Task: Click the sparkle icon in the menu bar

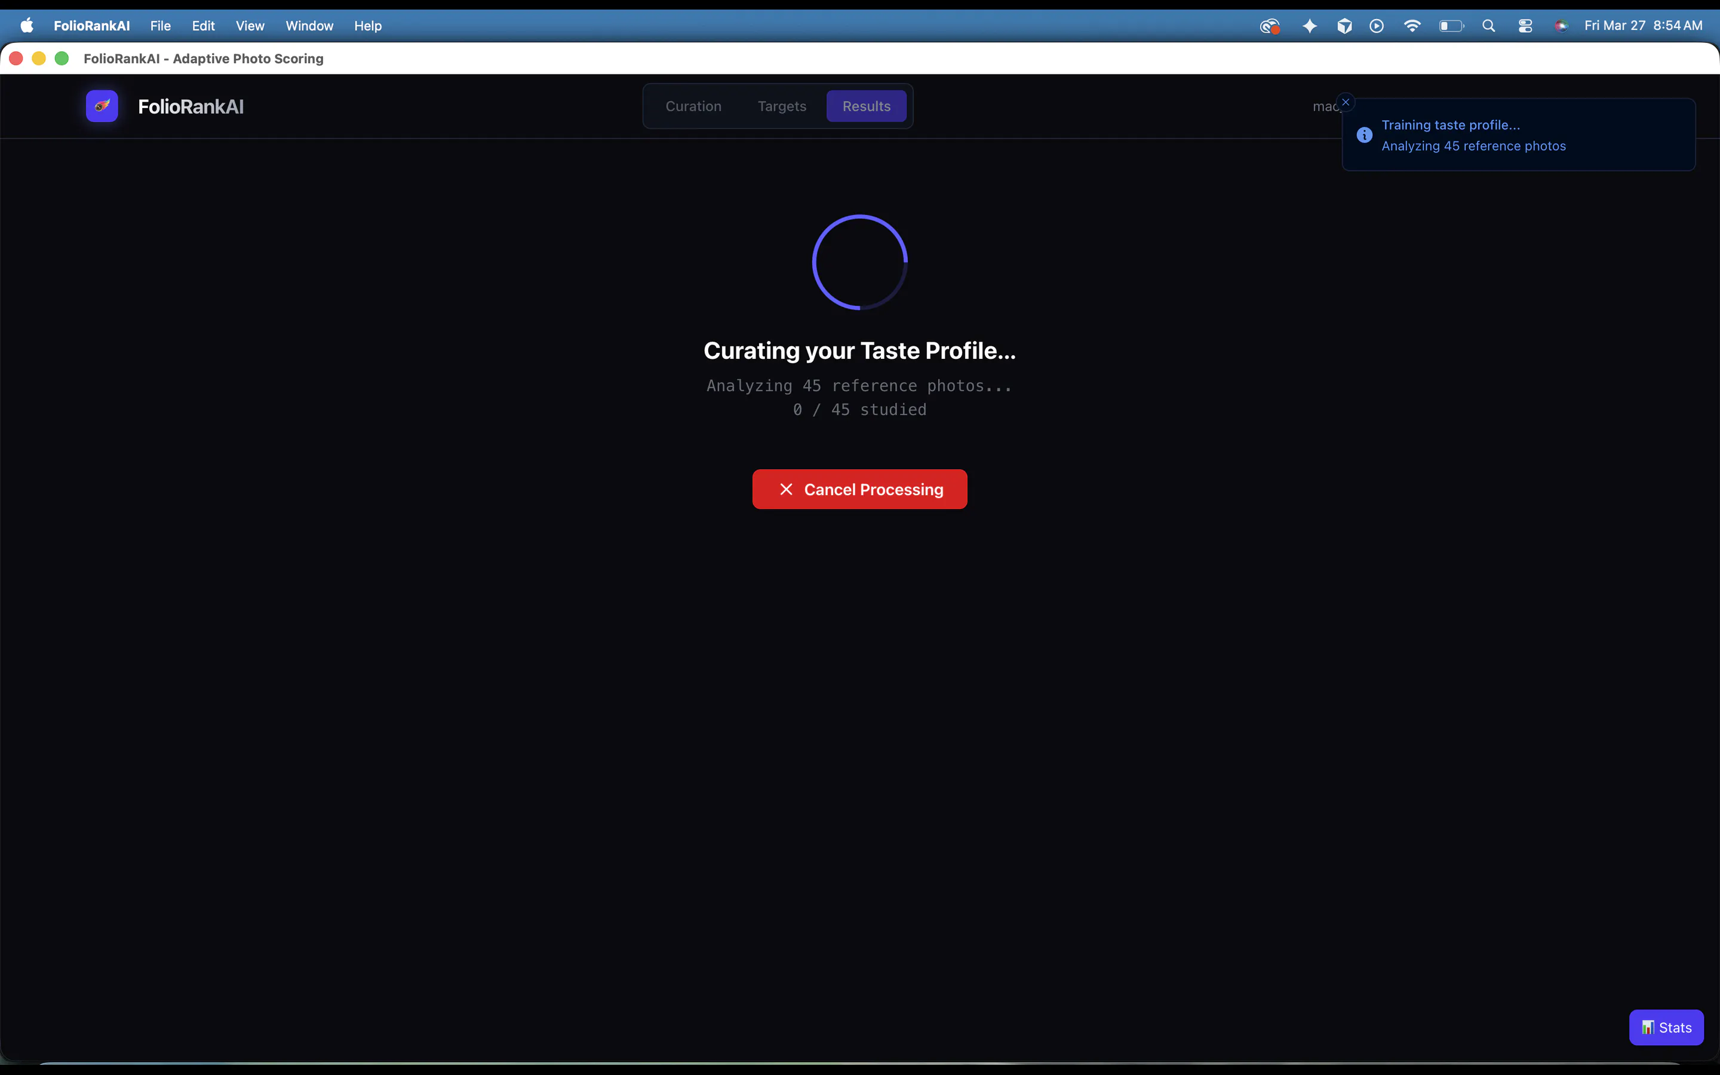Action: pos(1309,26)
